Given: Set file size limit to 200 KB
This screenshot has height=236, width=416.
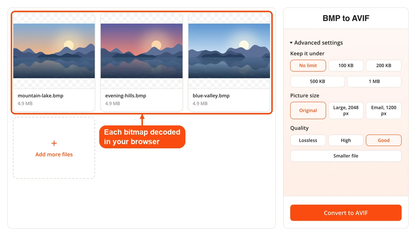Looking at the screenshot, I should 384,66.
